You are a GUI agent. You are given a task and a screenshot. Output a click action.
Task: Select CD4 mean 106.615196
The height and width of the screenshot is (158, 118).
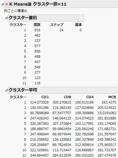(x=84, y=102)
